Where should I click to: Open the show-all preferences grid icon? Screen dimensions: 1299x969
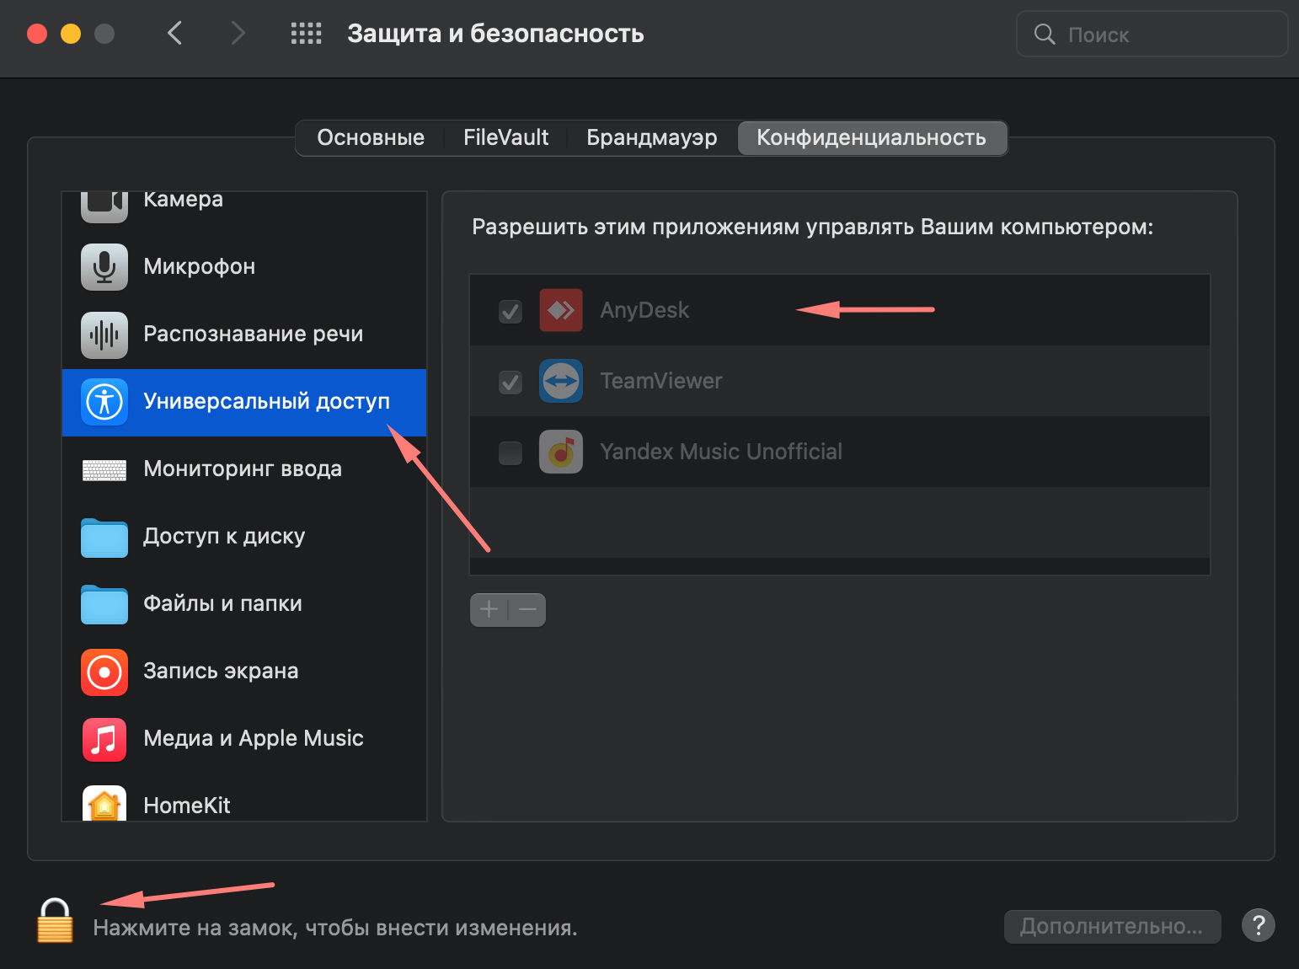click(x=307, y=34)
